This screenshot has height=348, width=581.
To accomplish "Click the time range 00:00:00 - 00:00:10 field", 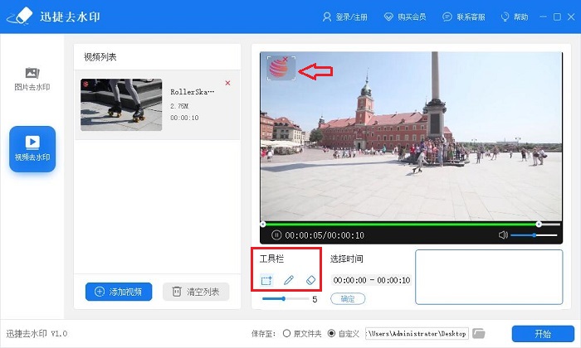I will pyautogui.click(x=372, y=280).
